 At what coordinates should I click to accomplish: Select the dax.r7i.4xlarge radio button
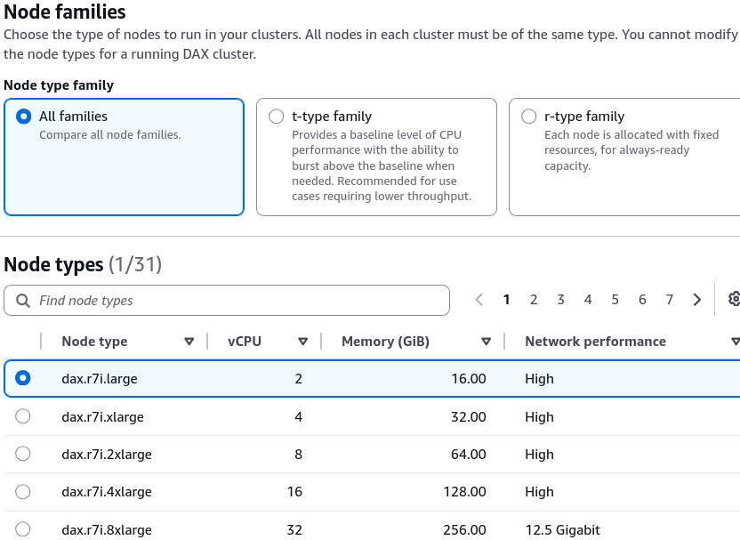pyautogui.click(x=22, y=491)
